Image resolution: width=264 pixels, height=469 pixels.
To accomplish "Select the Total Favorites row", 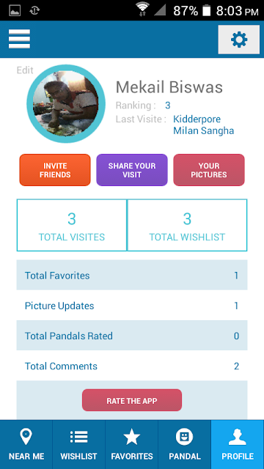I will 132,276.
